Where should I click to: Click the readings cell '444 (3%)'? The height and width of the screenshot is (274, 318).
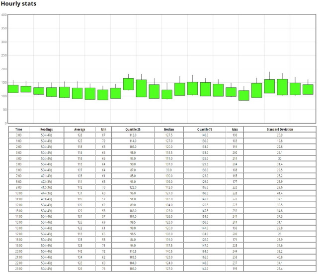pyautogui.click(x=46, y=193)
